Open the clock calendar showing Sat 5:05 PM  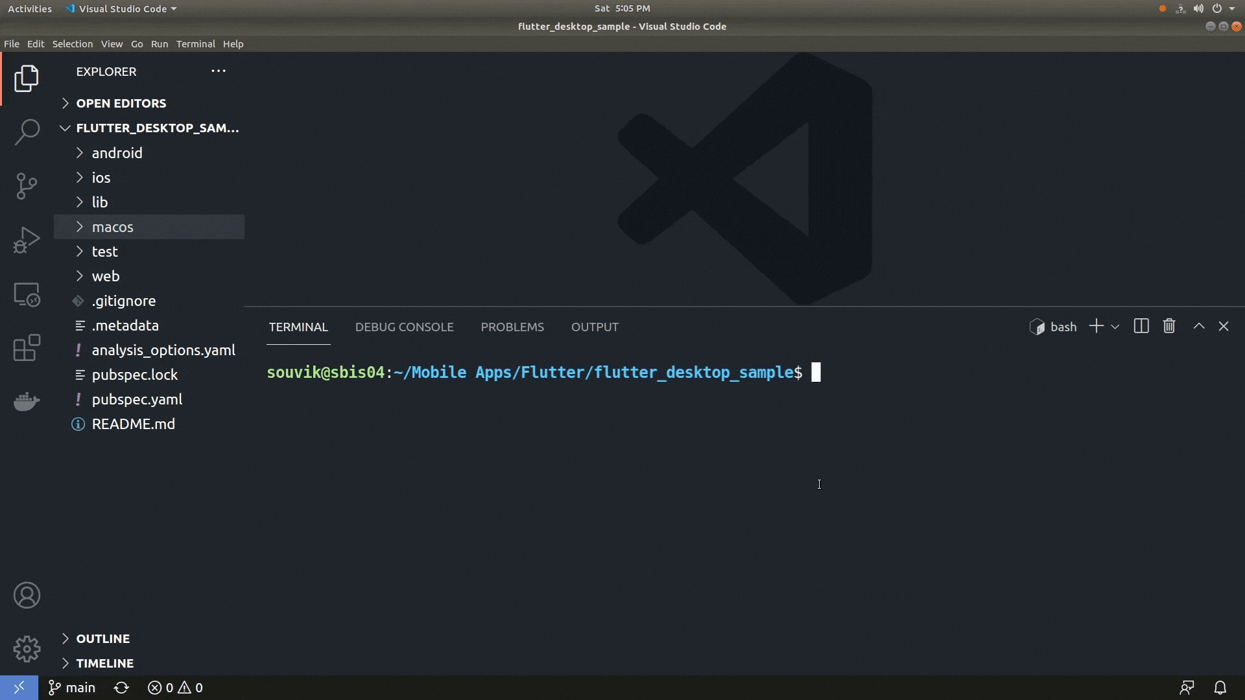tap(622, 8)
